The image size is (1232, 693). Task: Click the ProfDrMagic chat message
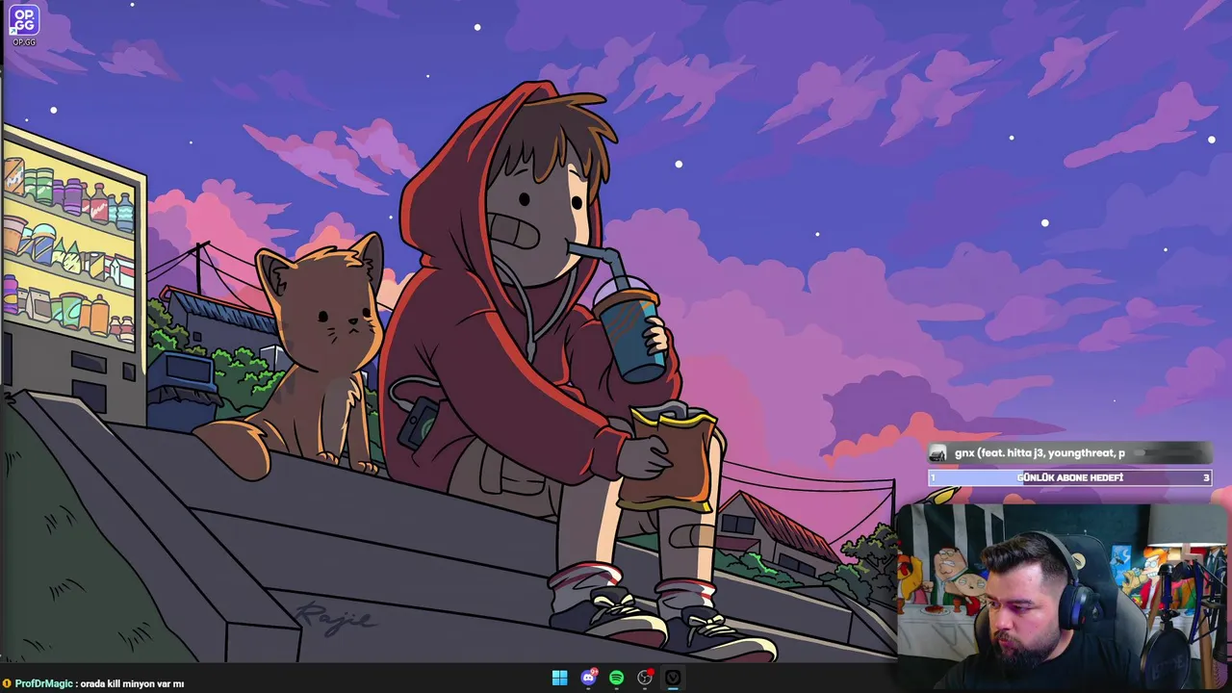click(93, 683)
